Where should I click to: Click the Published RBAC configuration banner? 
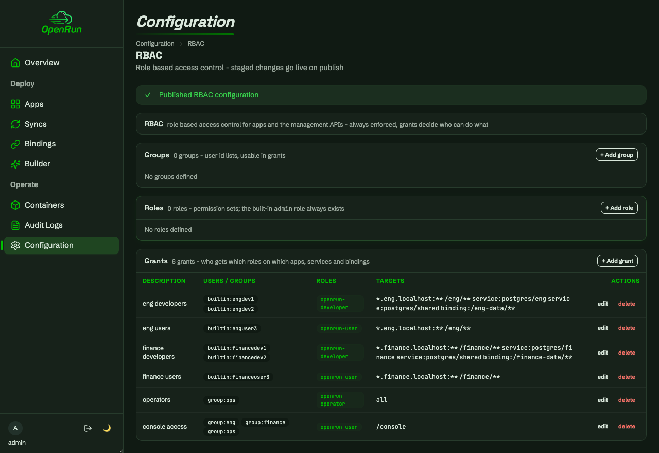click(391, 95)
